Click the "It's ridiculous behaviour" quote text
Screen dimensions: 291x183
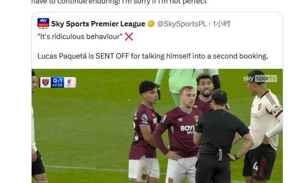(80, 37)
